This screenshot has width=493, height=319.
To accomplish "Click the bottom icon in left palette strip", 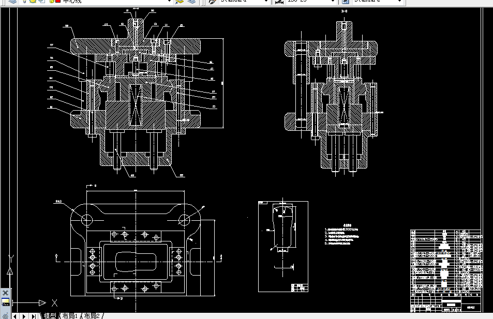I will 5,315.
